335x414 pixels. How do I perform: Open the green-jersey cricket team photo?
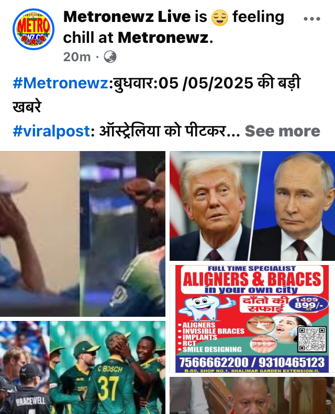[107, 367]
